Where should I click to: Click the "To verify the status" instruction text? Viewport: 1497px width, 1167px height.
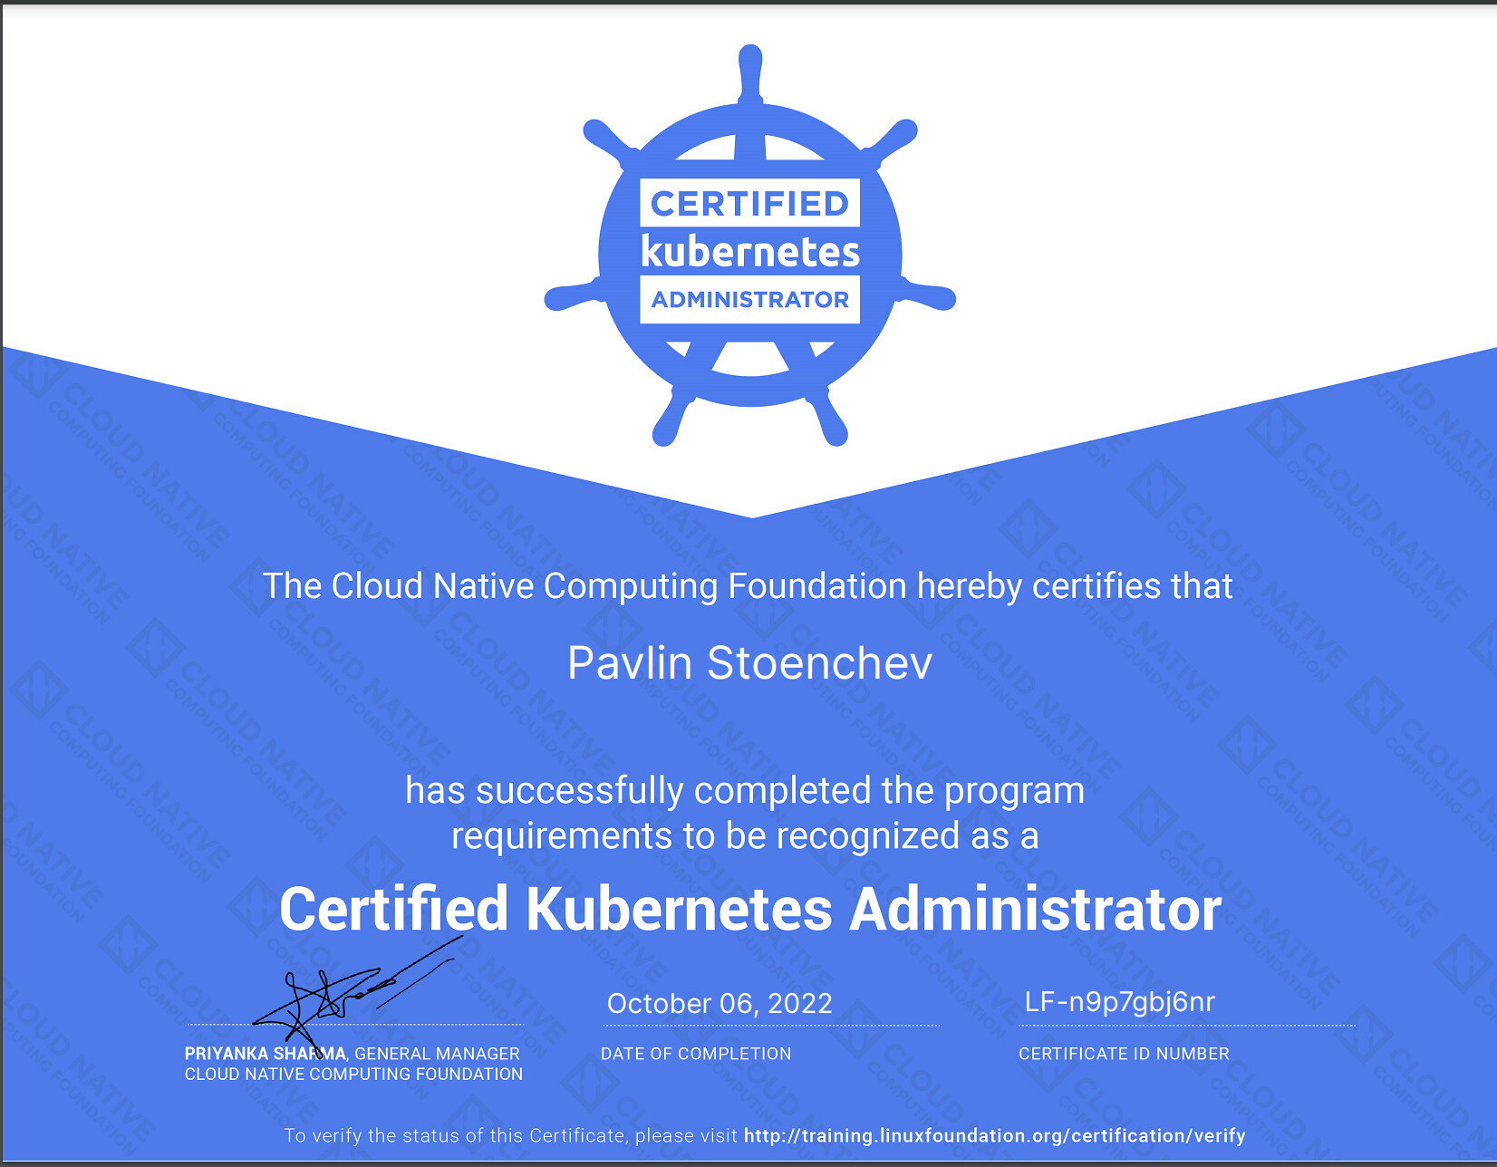pos(511,1136)
